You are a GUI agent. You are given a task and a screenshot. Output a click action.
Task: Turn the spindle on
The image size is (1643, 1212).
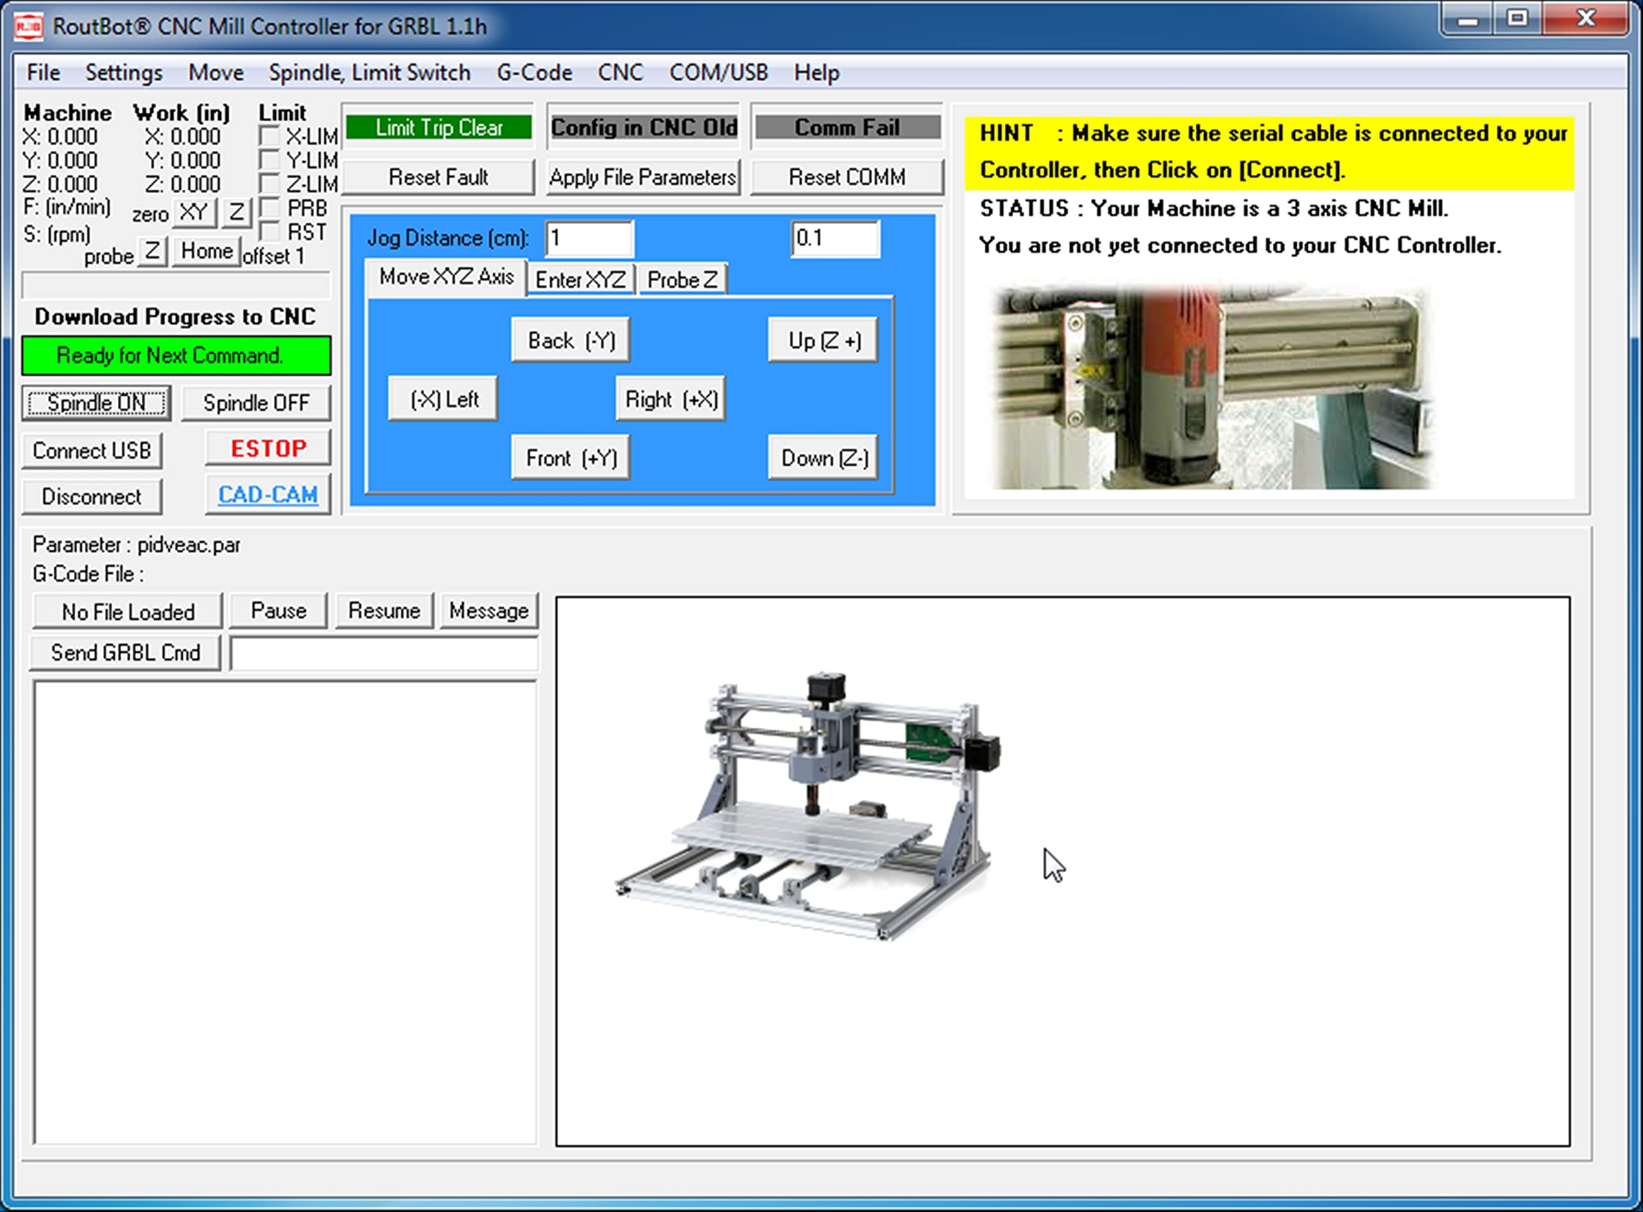click(x=96, y=403)
